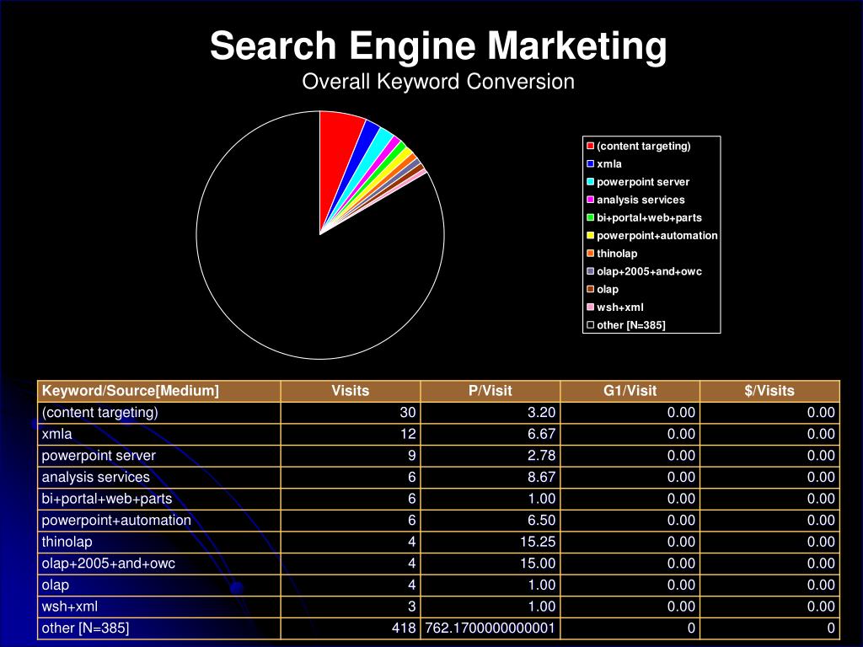The height and width of the screenshot is (647, 863).
Task: Click legend label 'powerpoint+automation'
Action: [x=657, y=236]
